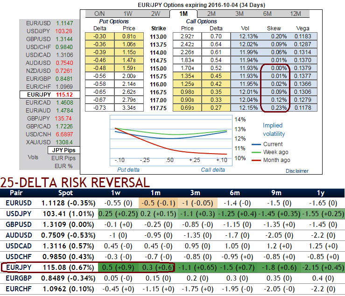The width and height of the screenshot is (345, 296).
Task: Click USDJPY 3m value -1.1 (+0.3)
Action: [x=197, y=214]
